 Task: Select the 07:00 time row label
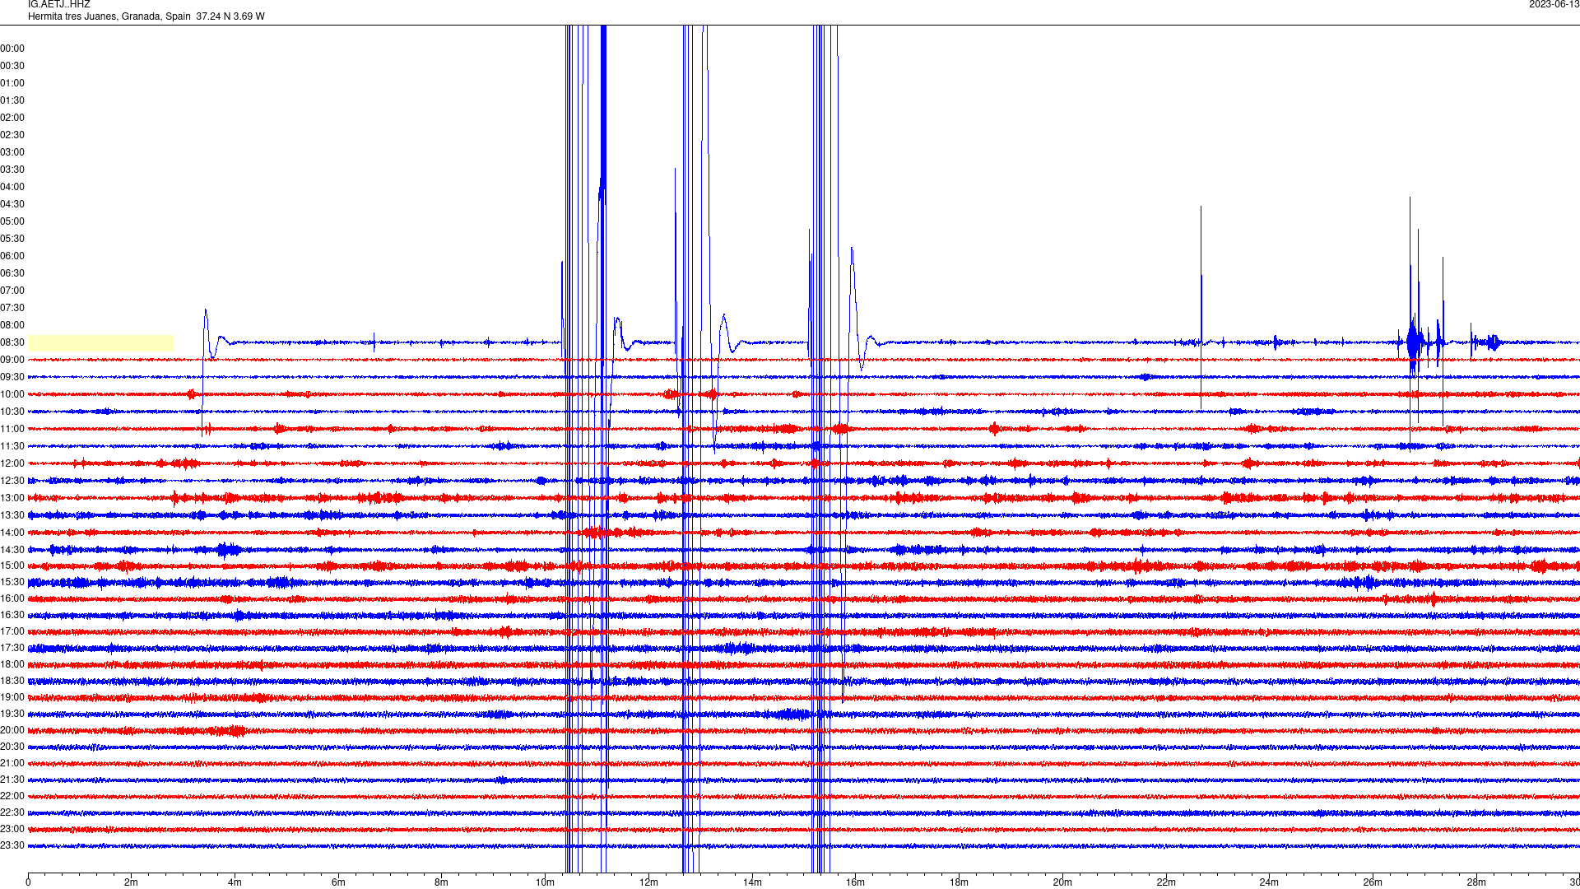coord(12,291)
